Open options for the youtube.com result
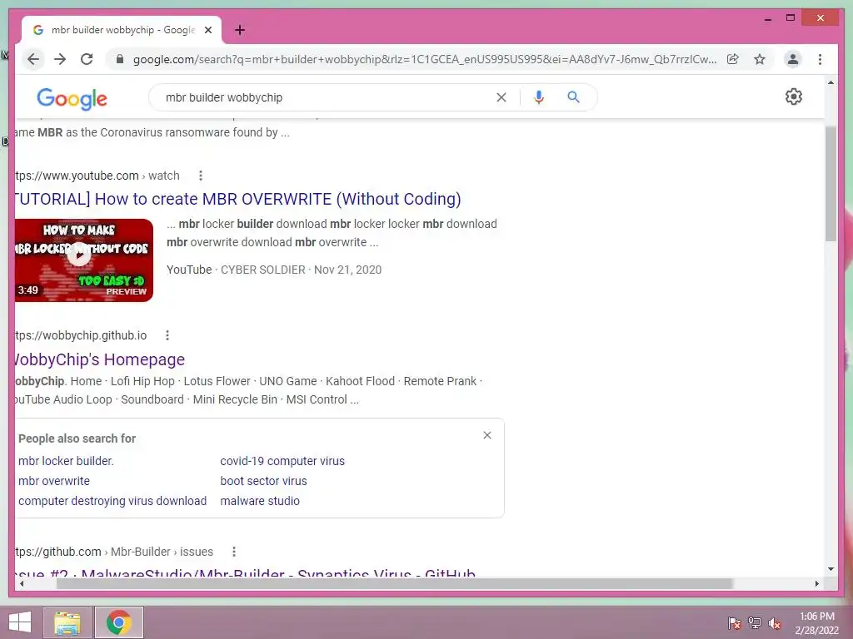The image size is (853, 639). click(201, 176)
